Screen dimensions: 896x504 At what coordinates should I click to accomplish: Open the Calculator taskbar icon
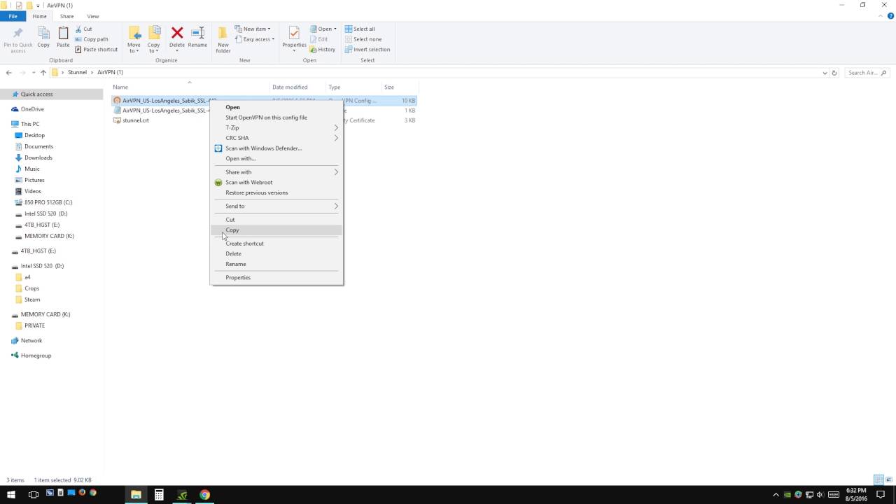click(x=159, y=495)
